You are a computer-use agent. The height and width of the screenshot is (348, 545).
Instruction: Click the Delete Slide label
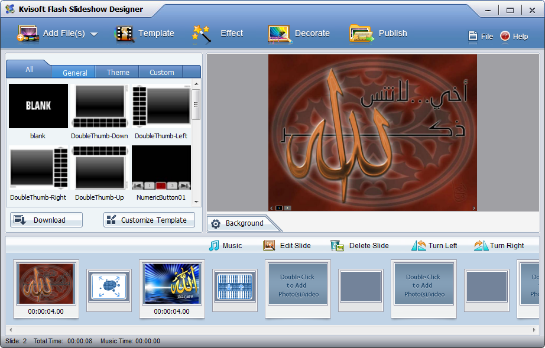[369, 246]
